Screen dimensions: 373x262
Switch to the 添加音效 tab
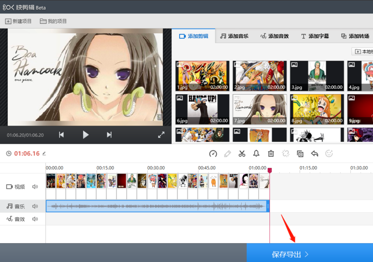274,36
